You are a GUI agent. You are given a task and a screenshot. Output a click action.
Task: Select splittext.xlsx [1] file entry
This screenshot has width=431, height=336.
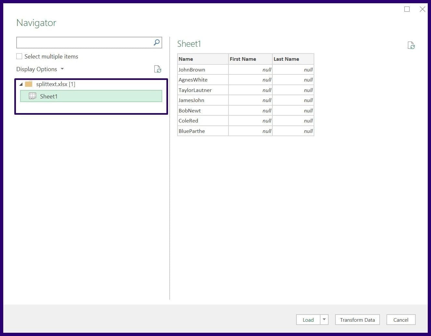[56, 84]
